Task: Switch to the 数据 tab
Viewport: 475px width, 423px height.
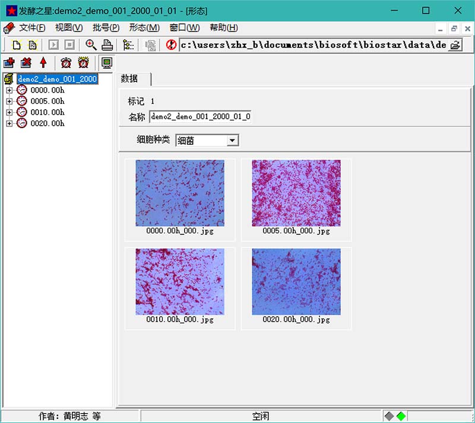Action: pos(129,79)
